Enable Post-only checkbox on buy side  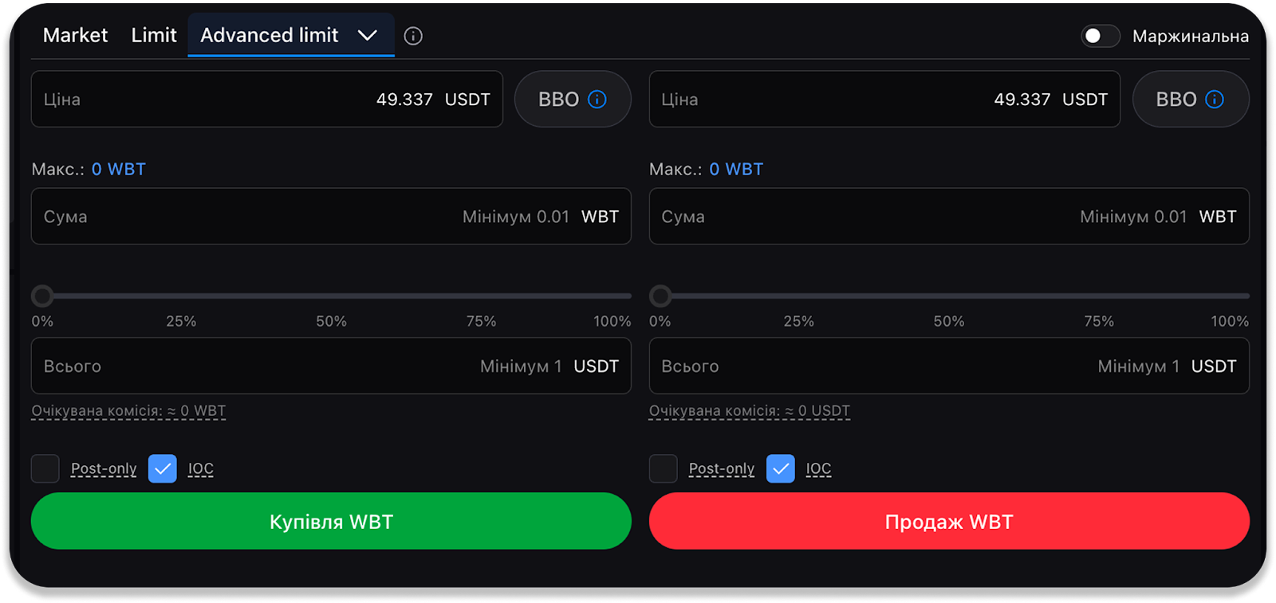tap(45, 468)
